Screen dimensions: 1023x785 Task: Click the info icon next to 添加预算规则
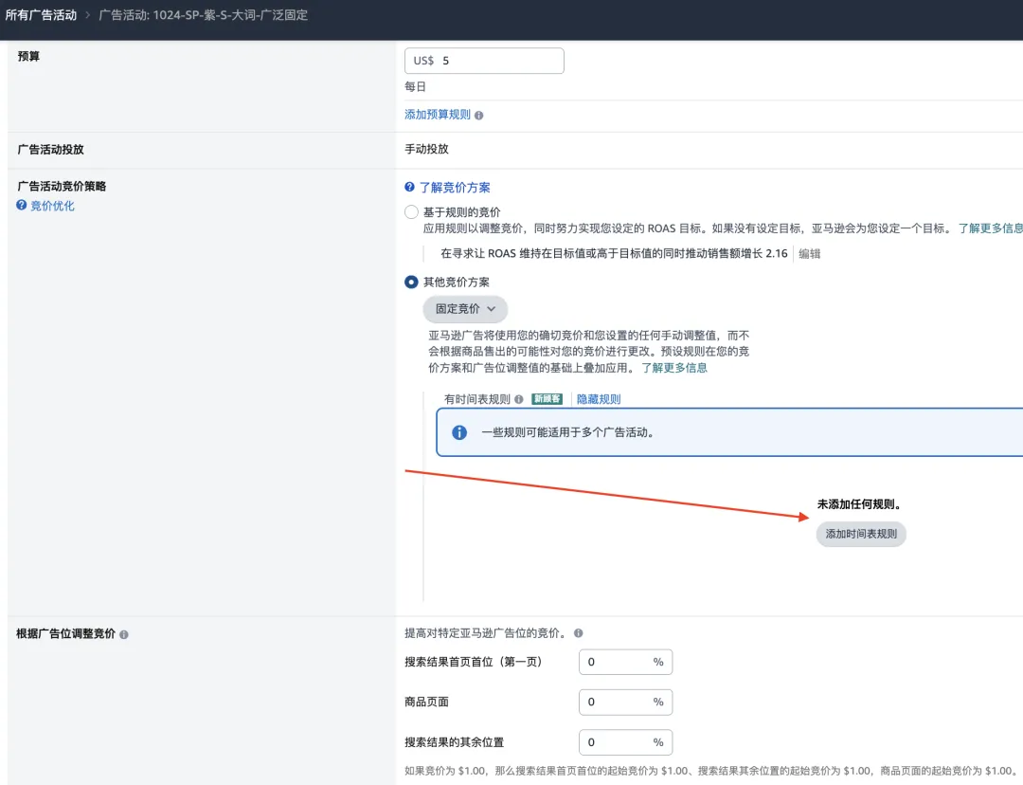pyautogui.click(x=479, y=116)
